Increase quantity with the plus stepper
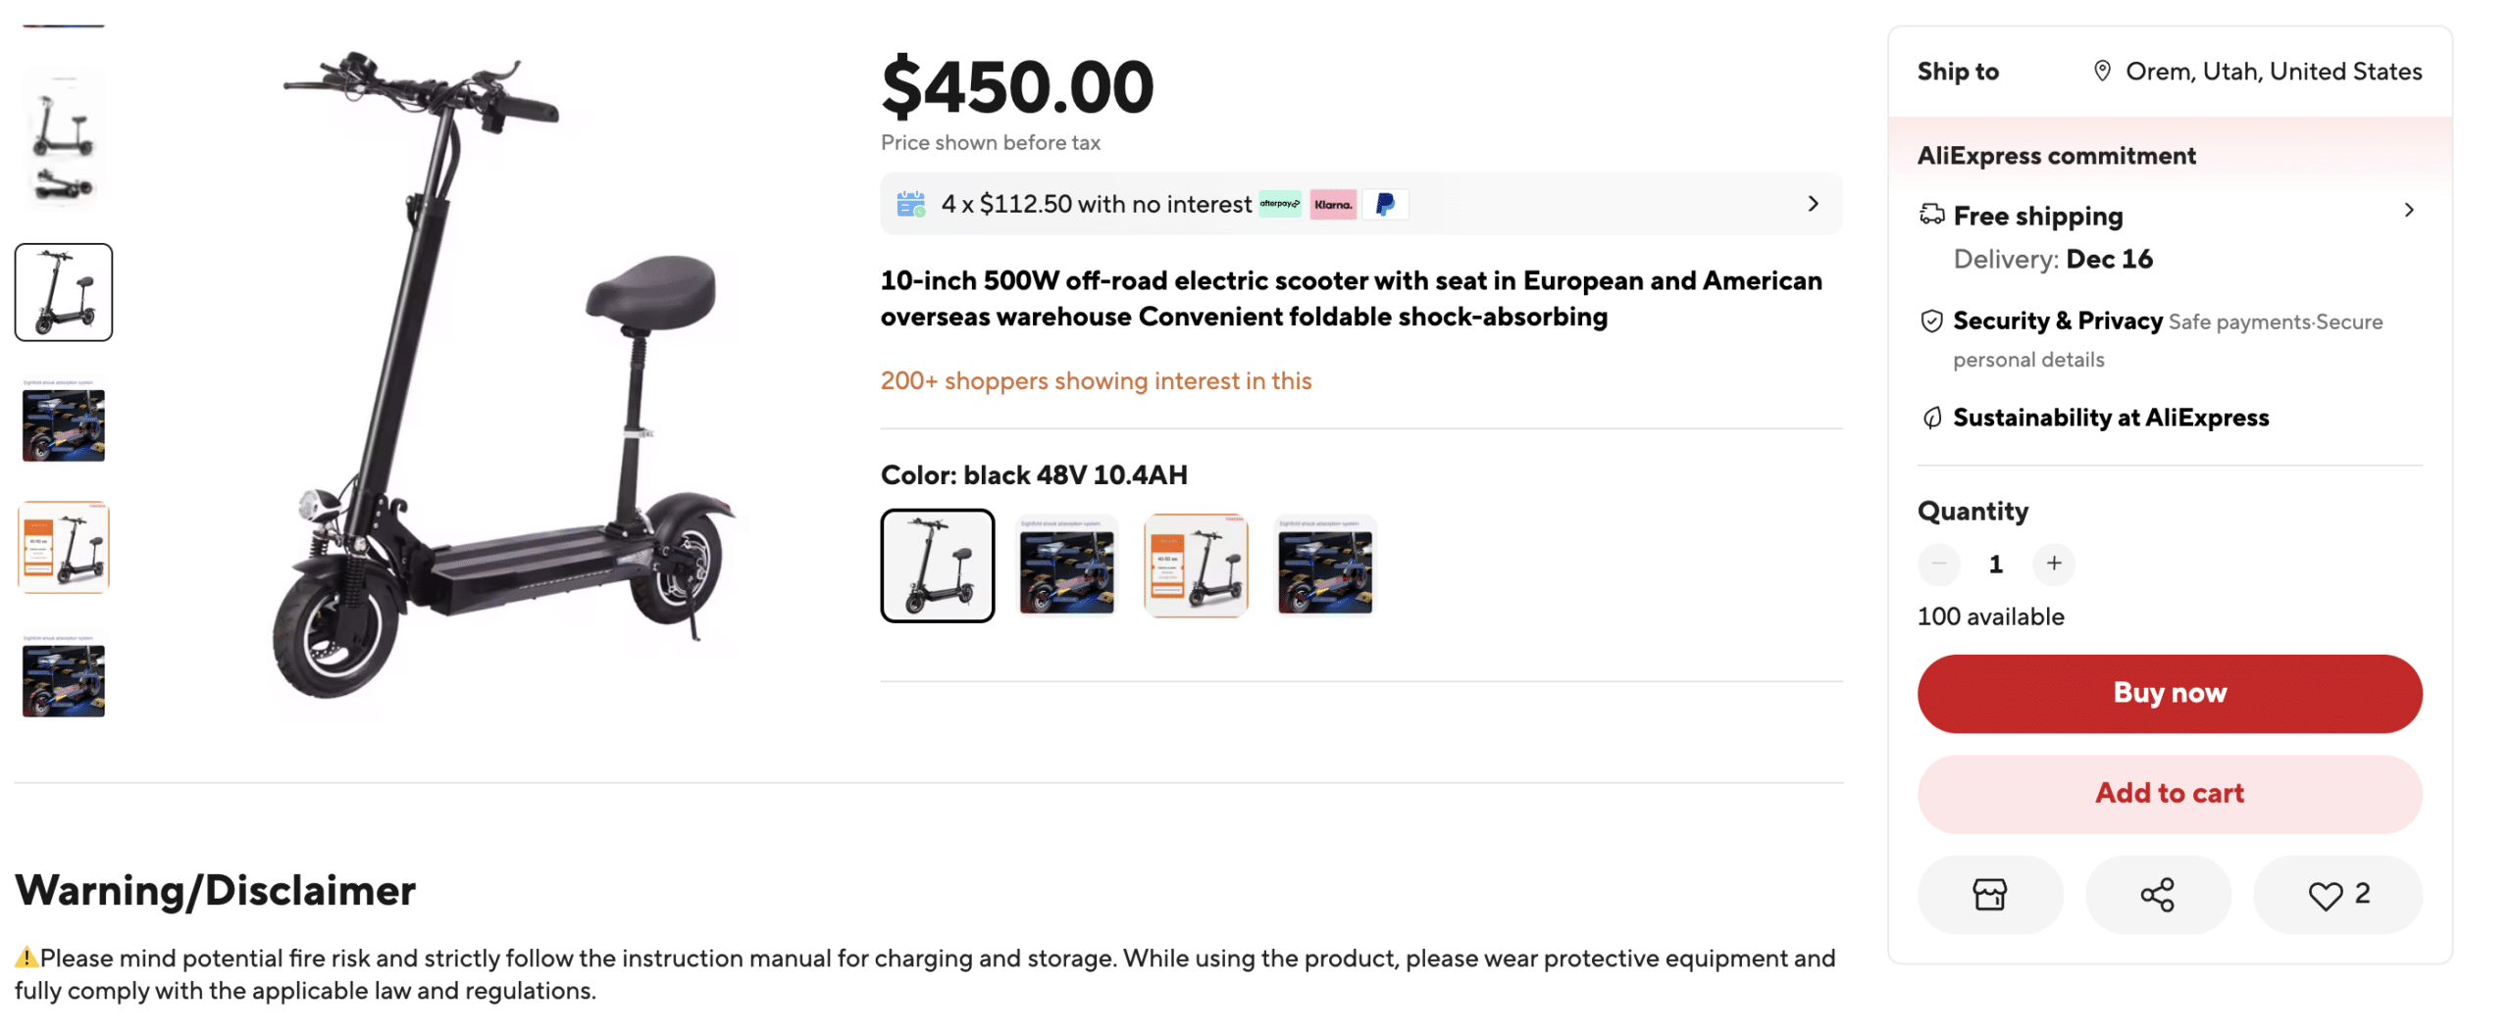 tap(2054, 565)
